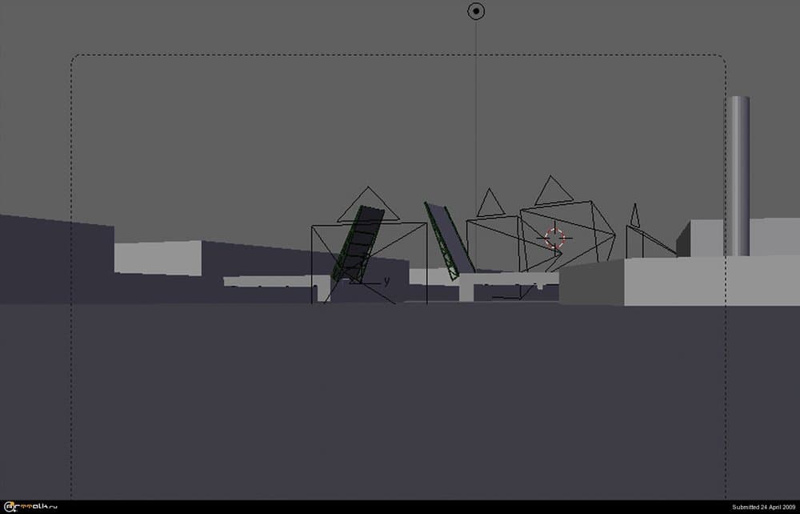Select the large camera triangle above left bridge leaf
The height and width of the screenshot is (514, 800).
coord(367,205)
